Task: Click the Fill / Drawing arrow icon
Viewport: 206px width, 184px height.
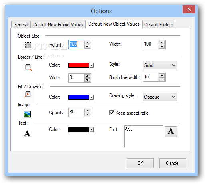Action: click(x=28, y=94)
